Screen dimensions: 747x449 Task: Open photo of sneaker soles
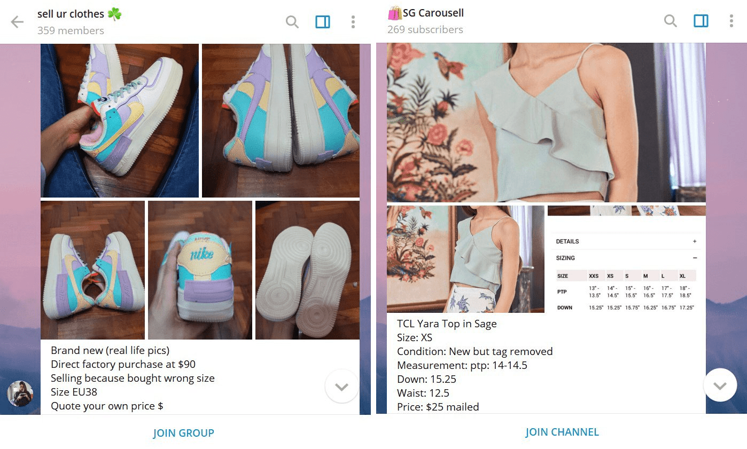307,270
